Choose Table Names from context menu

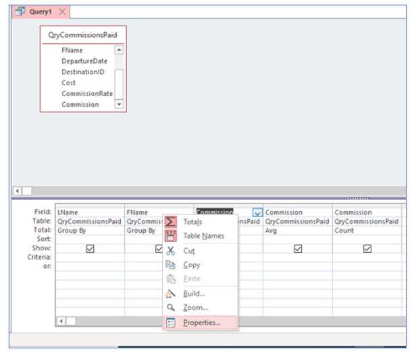click(200, 236)
